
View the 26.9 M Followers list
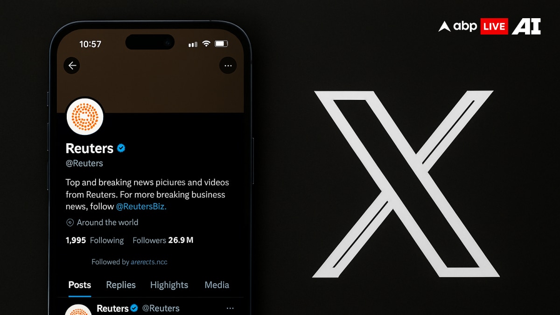[x=163, y=240]
